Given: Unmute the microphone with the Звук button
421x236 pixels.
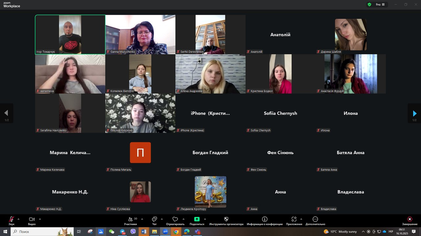Looking at the screenshot, I should tap(12, 221).
